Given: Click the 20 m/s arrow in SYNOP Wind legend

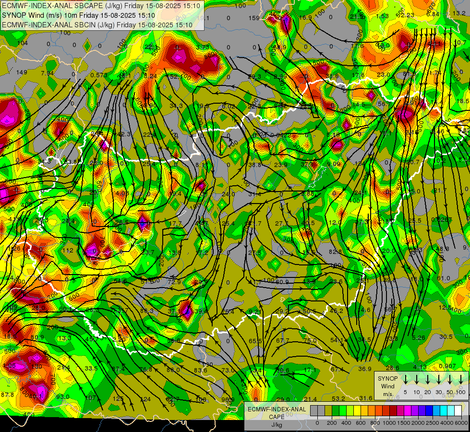Looking at the screenshot, I should point(427,379).
